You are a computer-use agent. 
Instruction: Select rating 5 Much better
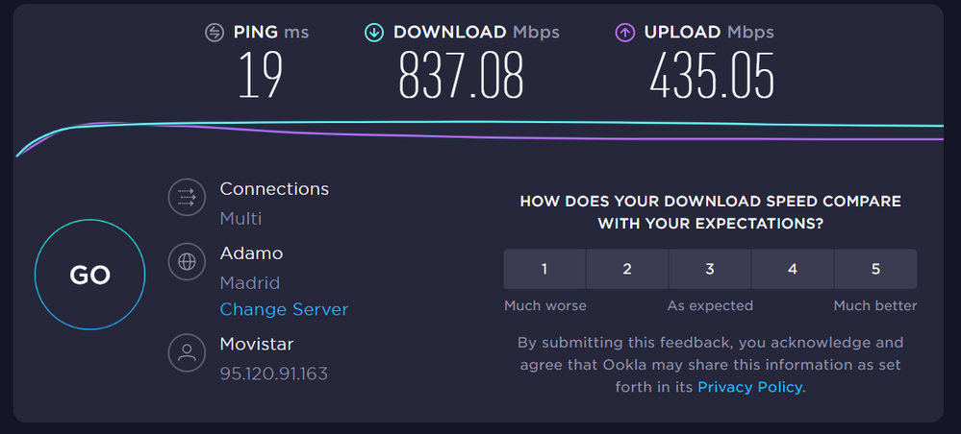875,269
